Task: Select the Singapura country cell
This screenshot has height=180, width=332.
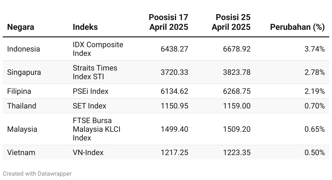Action: pyautogui.click(x=24, y=72)
